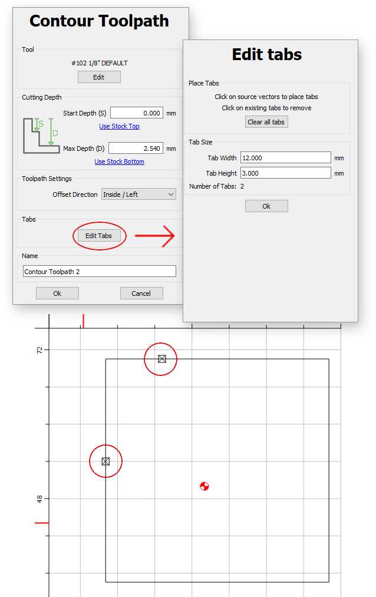Image resolution: width=376 pixels, height=597 pixels.
Task: Click the Tab Height input field
Action: click(x=286, y=173)
